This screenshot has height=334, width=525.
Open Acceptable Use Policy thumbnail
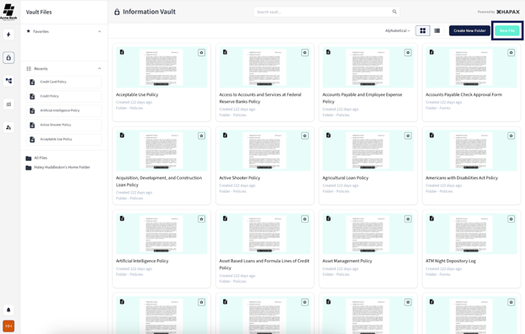pos(162,67)
